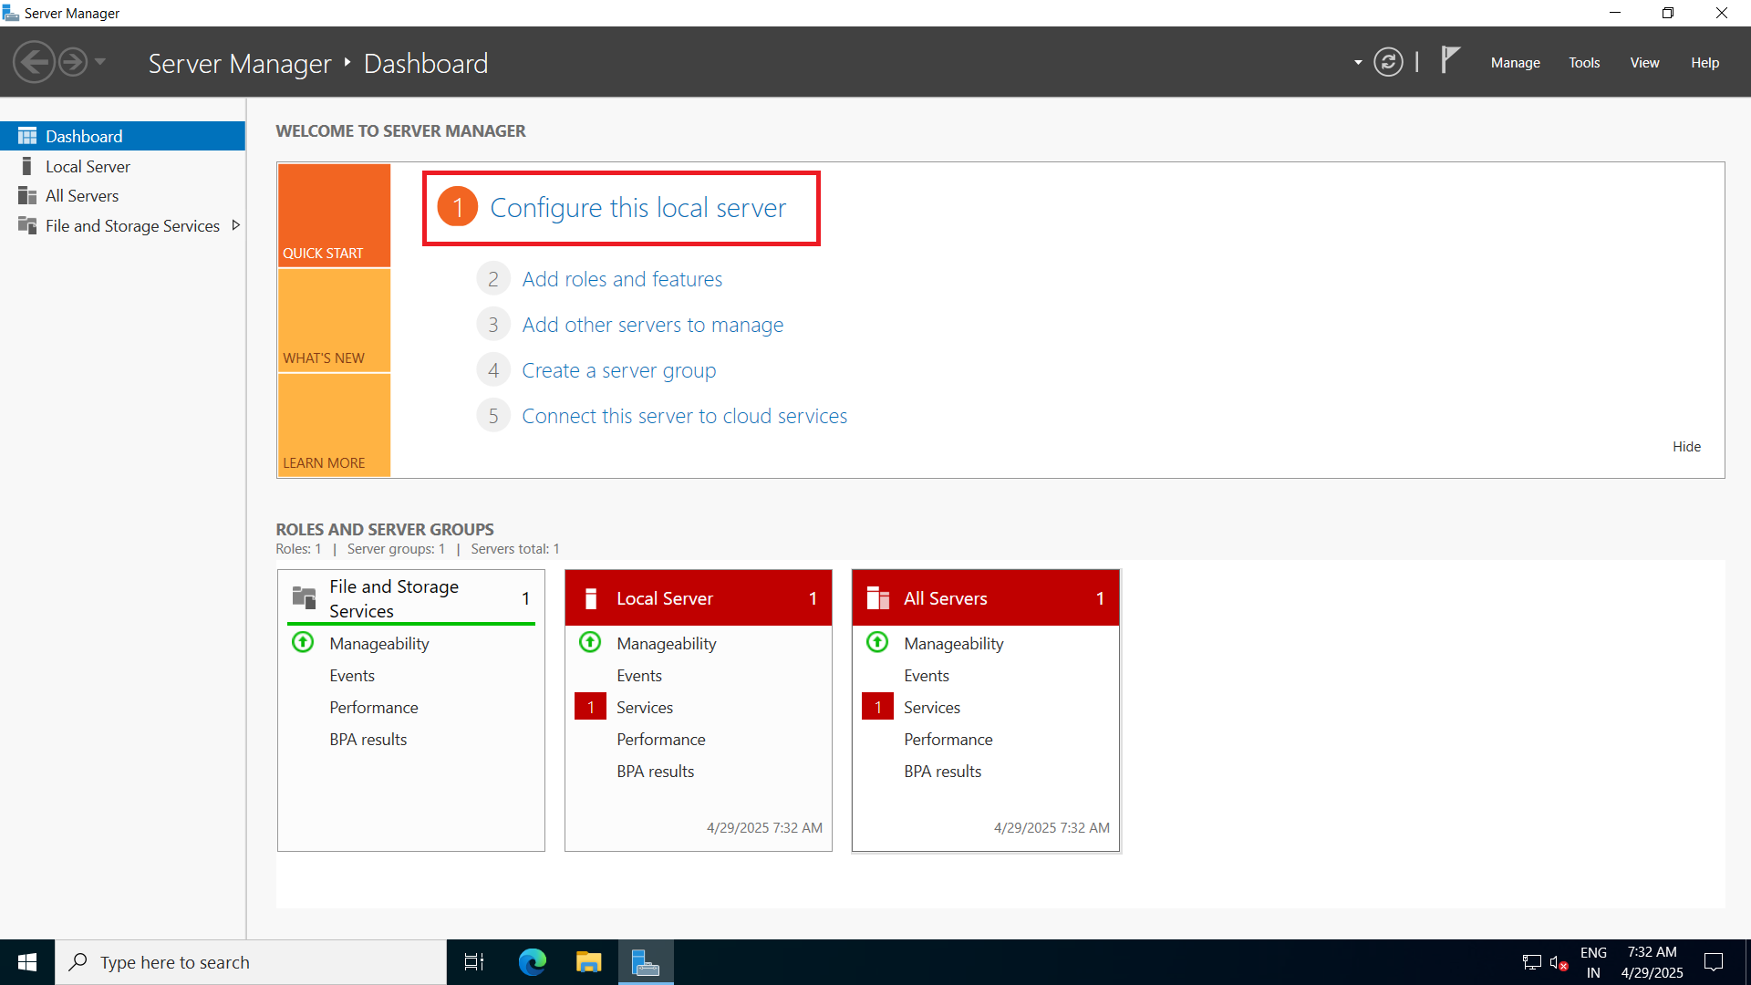Select File and Storage Services in sidebar
This screenshot has height=985, width=1751.
pos(122,225)
